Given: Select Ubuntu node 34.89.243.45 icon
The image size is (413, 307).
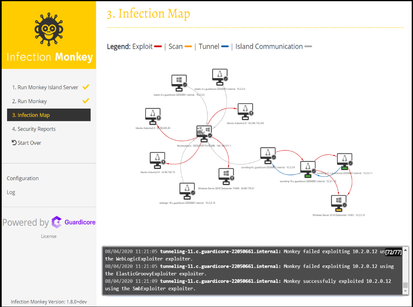Looking at the screenshot, I should (153, 116).
